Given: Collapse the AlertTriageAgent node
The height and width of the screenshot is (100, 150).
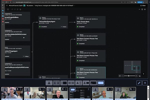Looking at the screenshot, I should click(26, 56).
